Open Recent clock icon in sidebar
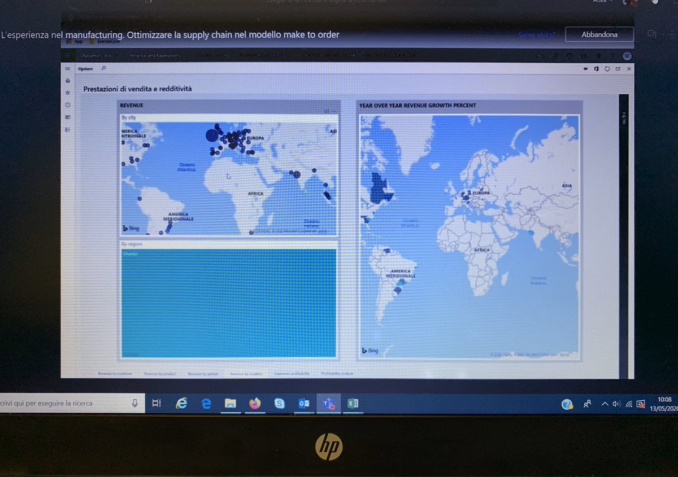The image size is (678, 477). click(68, 105)
